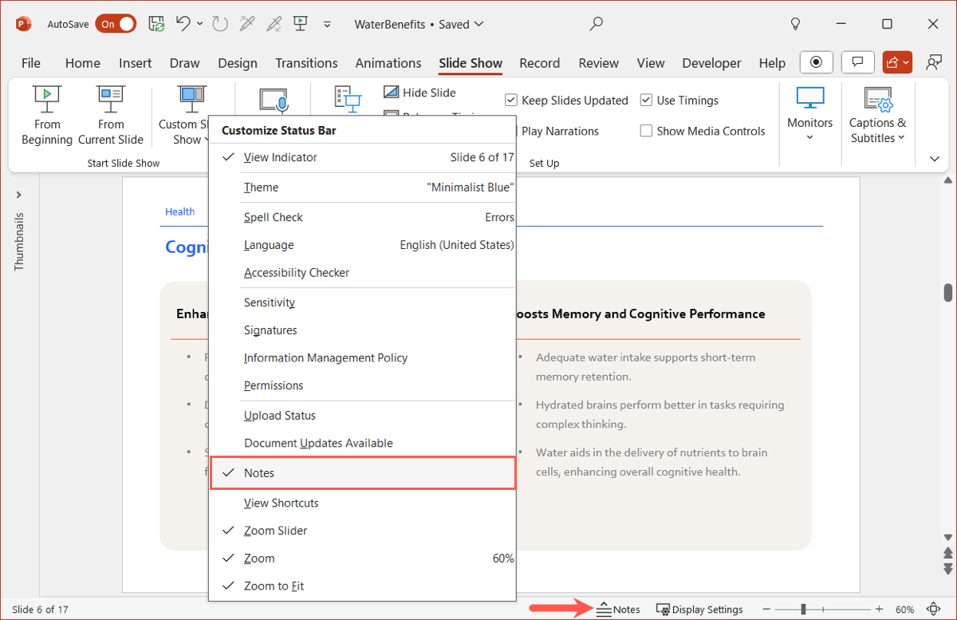Enable Accessibility Checker option
The image size is (957, 620).
pos(363,273)
